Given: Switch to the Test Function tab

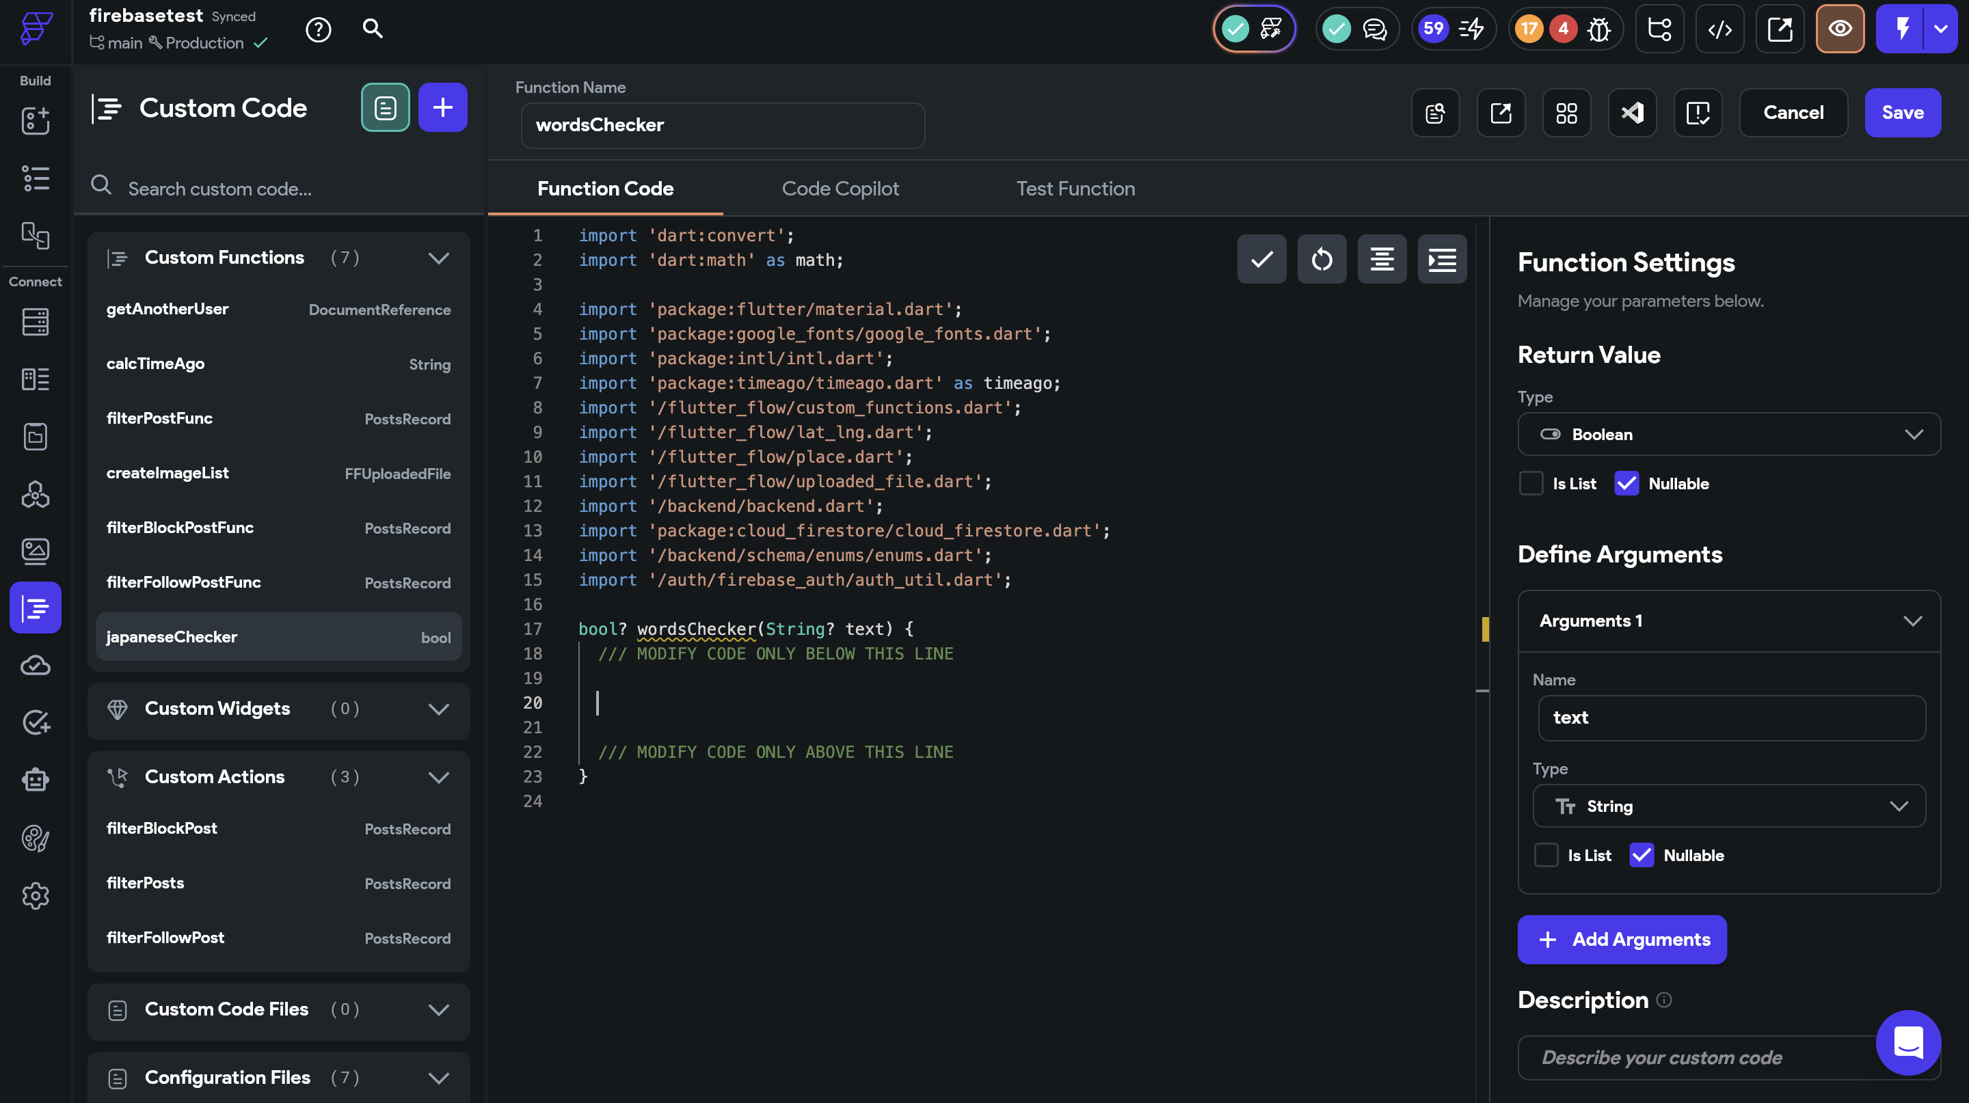Looking at the screenshot, I should 1075,189.
